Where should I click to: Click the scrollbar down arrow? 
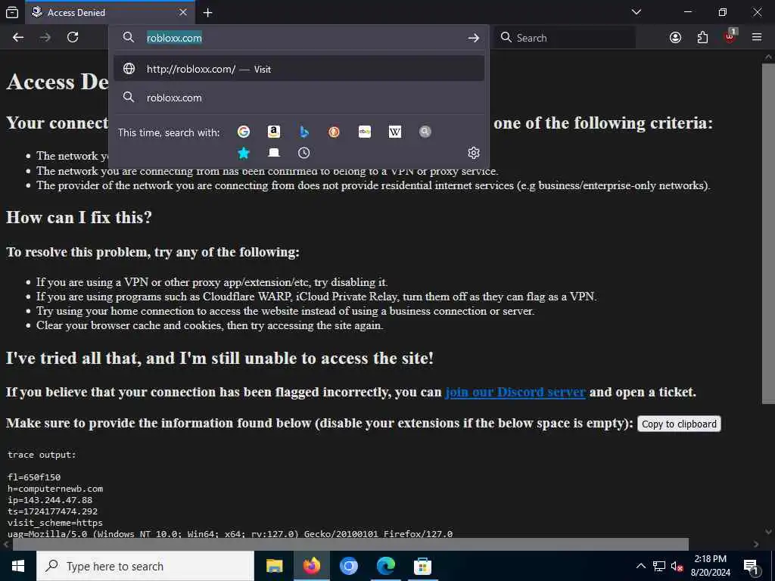pyautogui.click(x=768, y=532)
